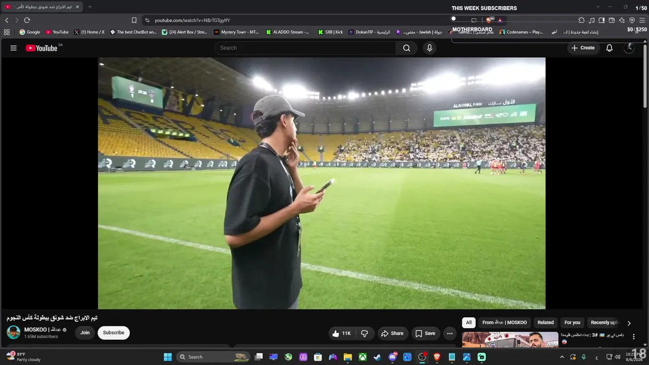Select the All filter chip
Image resolution: width=649 pixels, height=365 pixels.
(468, 322)
